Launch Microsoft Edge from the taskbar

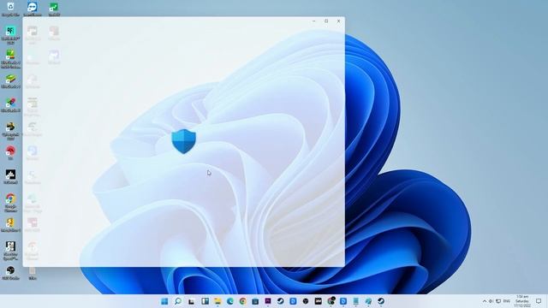click(x=230, y=301)
